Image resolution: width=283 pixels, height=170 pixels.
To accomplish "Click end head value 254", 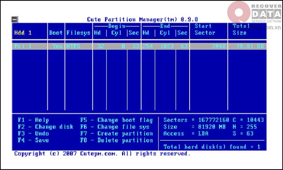I will click(x=148, y=46).
